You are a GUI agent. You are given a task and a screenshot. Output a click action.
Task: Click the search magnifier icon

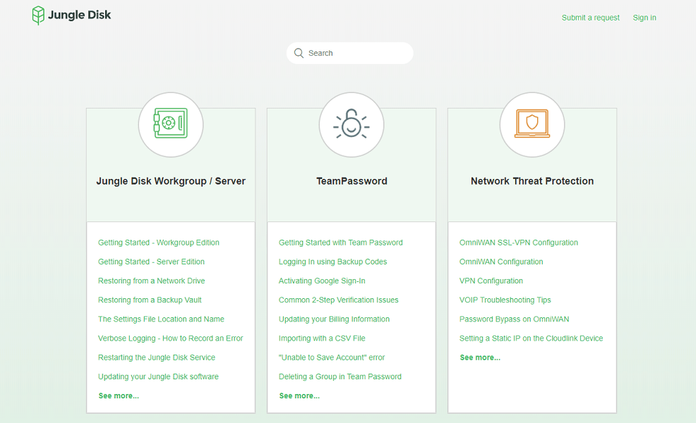coord(299,53)
